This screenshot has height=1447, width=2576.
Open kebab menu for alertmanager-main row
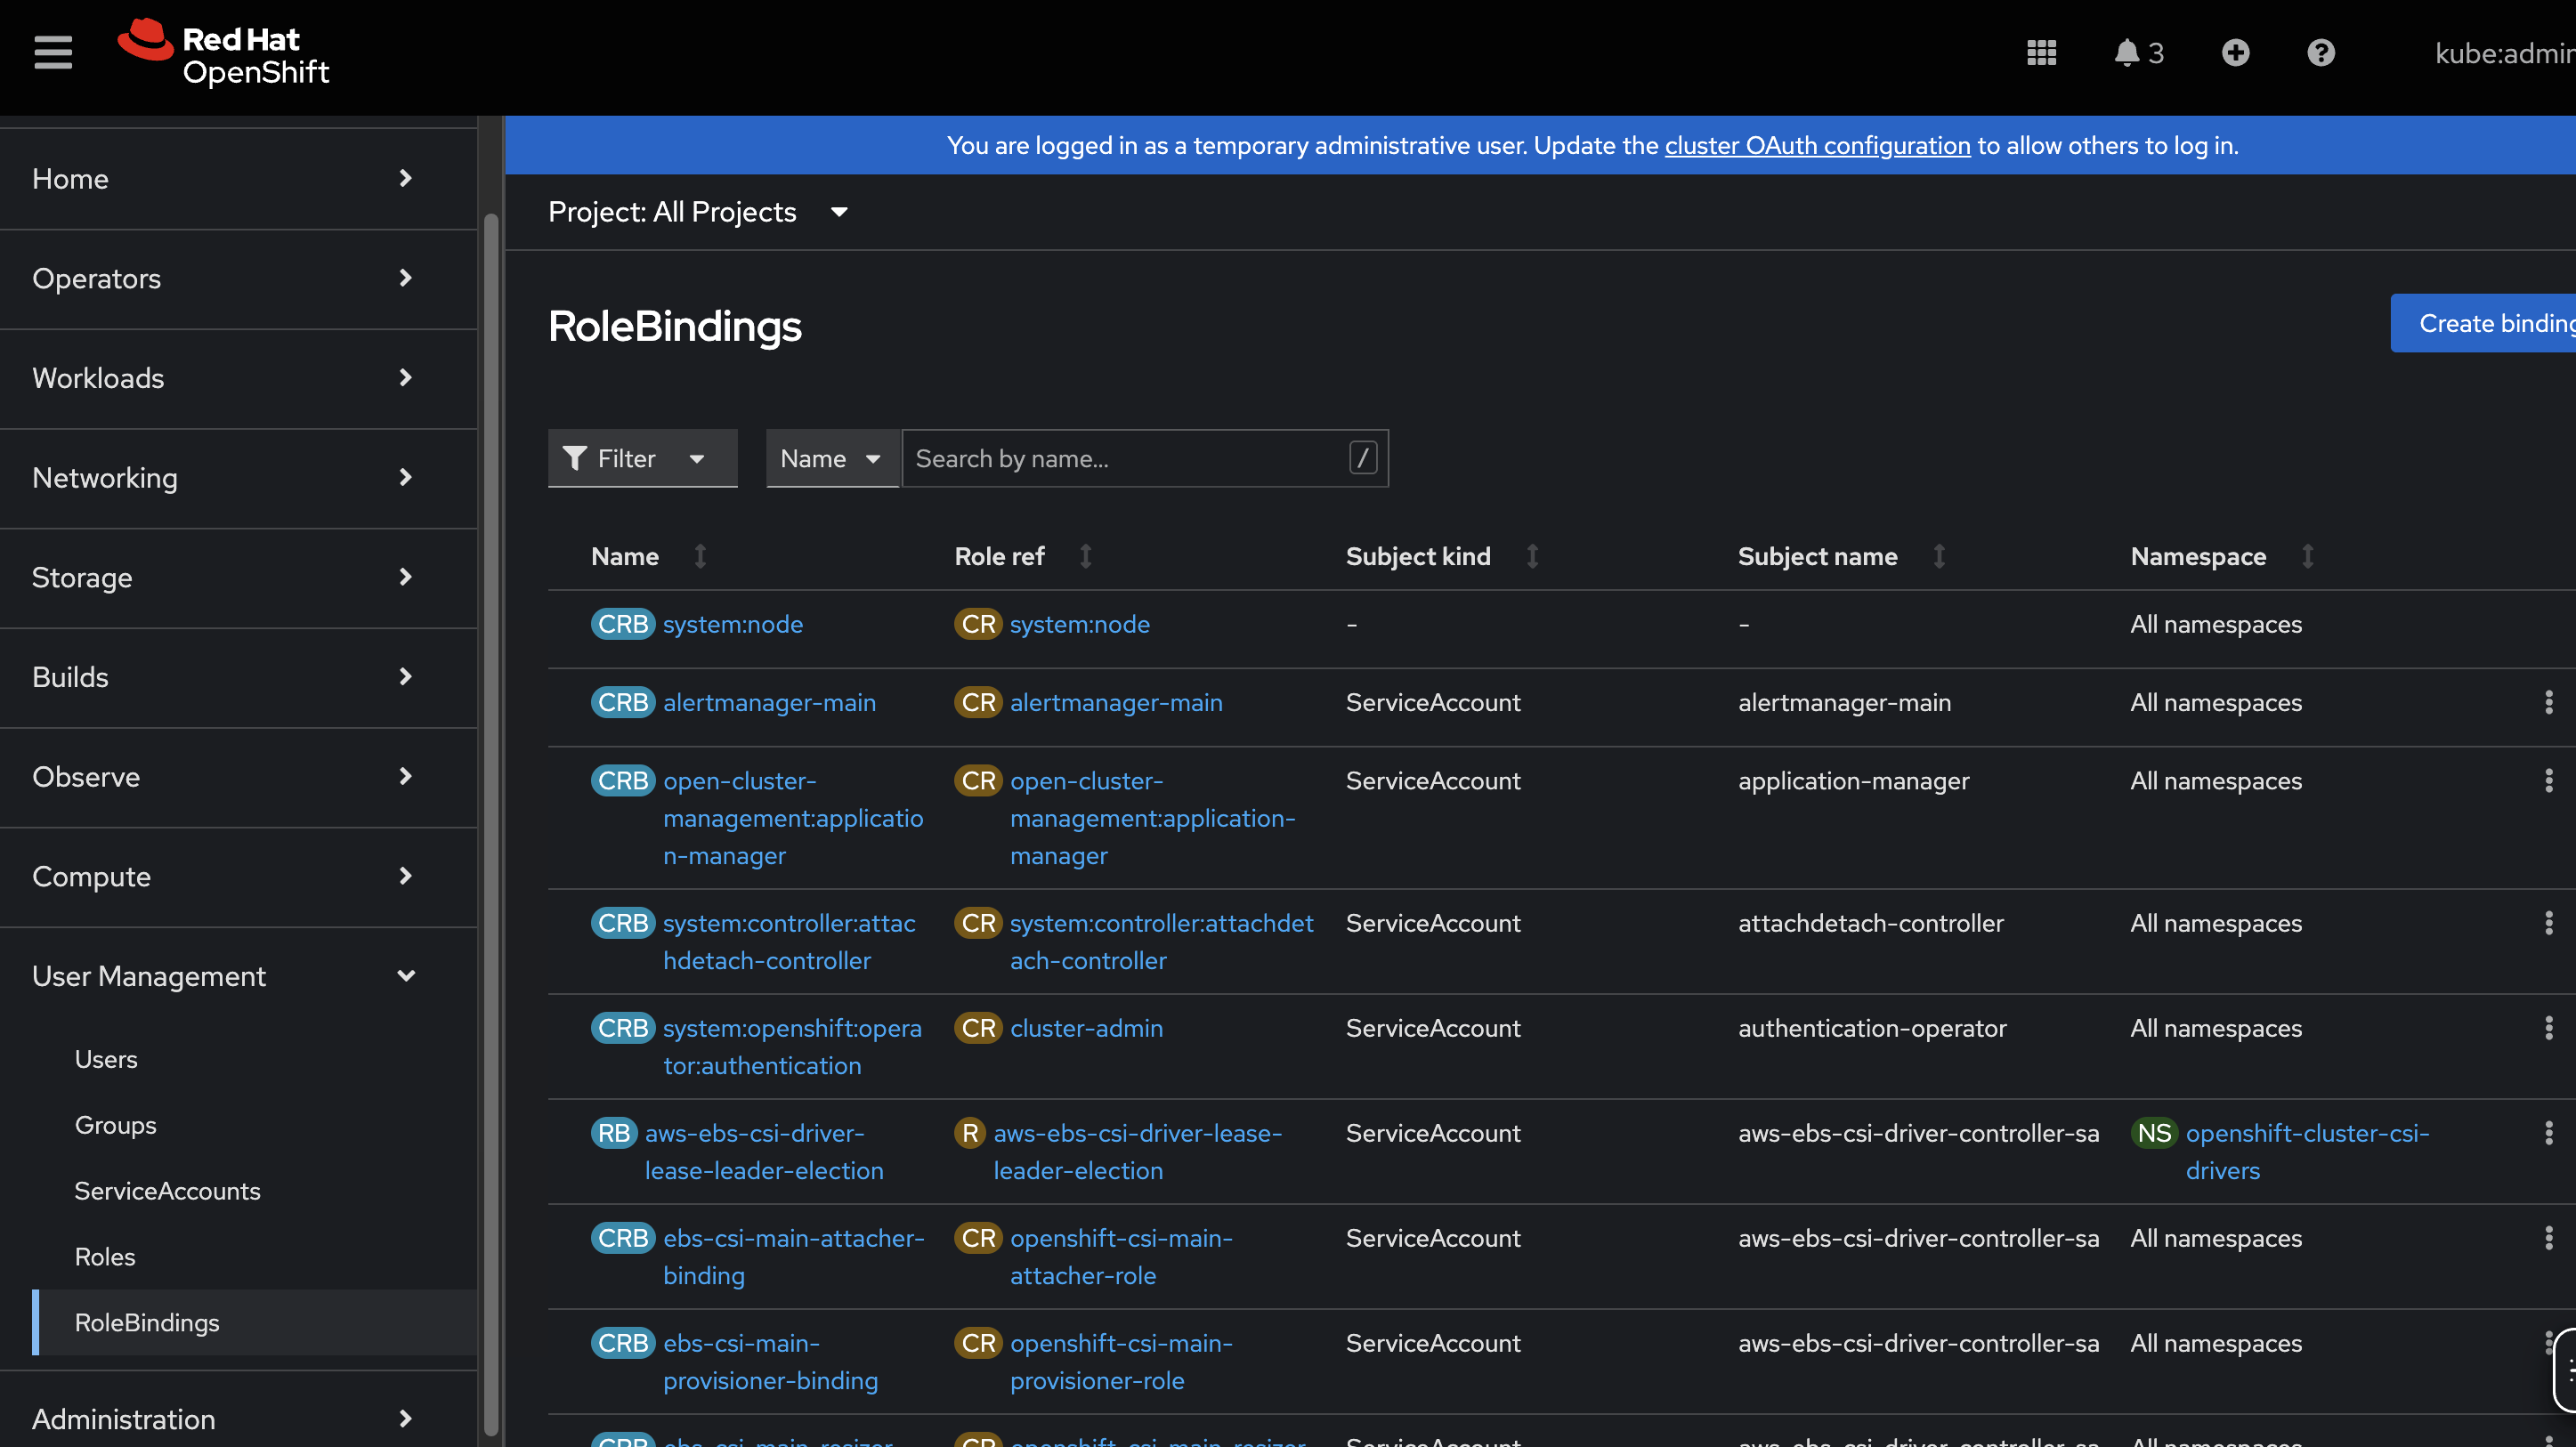[2548, 703]
